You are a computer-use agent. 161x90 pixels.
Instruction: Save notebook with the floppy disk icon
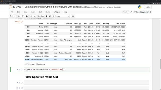[11, 16]
